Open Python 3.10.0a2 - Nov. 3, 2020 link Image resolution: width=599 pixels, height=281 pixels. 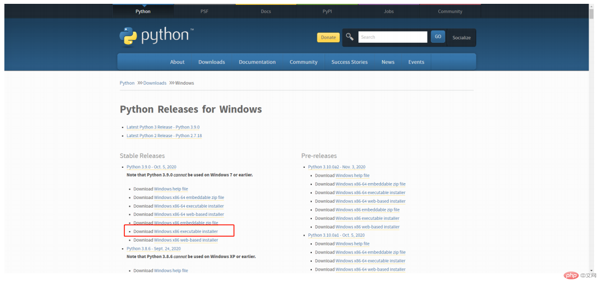coord(336,167)
